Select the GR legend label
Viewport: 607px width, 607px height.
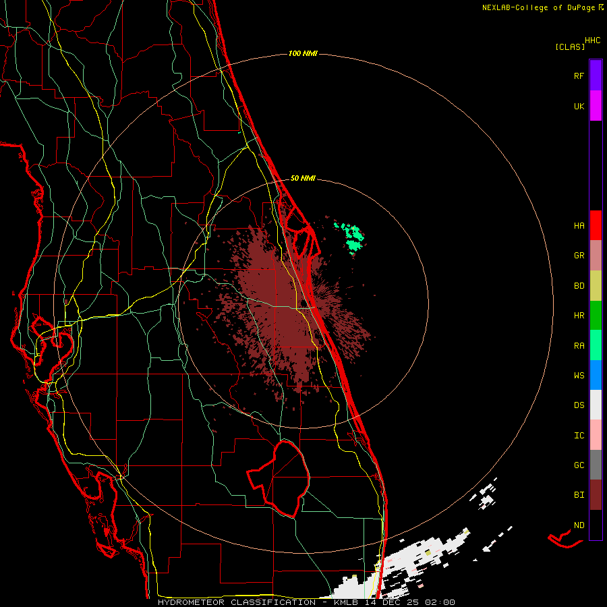click(x=579, y=256)
